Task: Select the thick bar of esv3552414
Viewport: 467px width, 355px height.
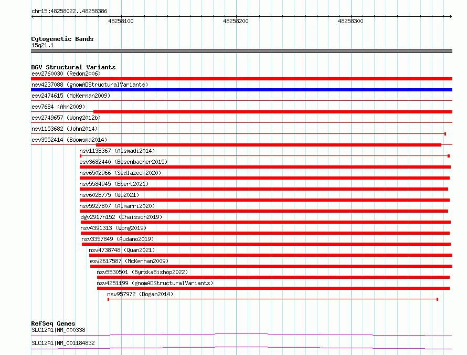Action: (x=269, y=145)
